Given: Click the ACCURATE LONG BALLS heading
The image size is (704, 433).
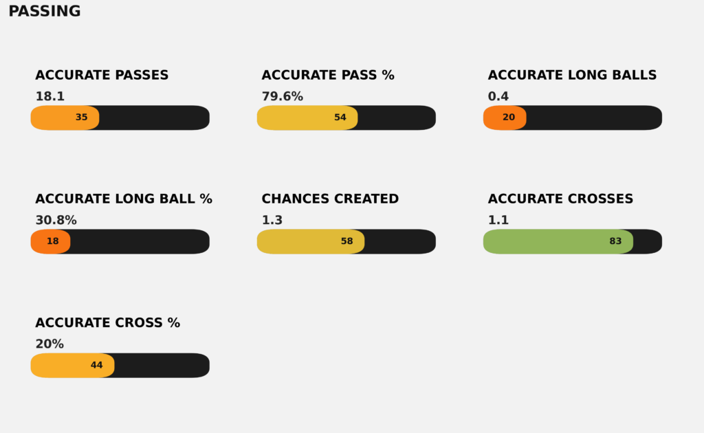Looking at the screenshot, I should [x=572, y=76].
